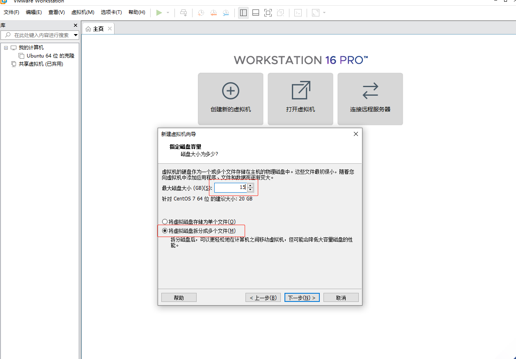Viewport: 516px width, 359px height.
Task: Click the take snapshot toolbar icon
Action: pos(201,13)
